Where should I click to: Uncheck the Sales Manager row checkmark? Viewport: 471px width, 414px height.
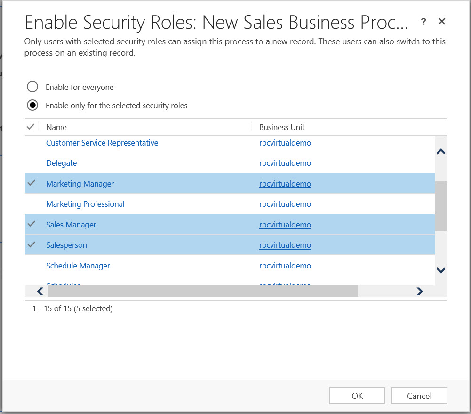click(x=32, y=224)
